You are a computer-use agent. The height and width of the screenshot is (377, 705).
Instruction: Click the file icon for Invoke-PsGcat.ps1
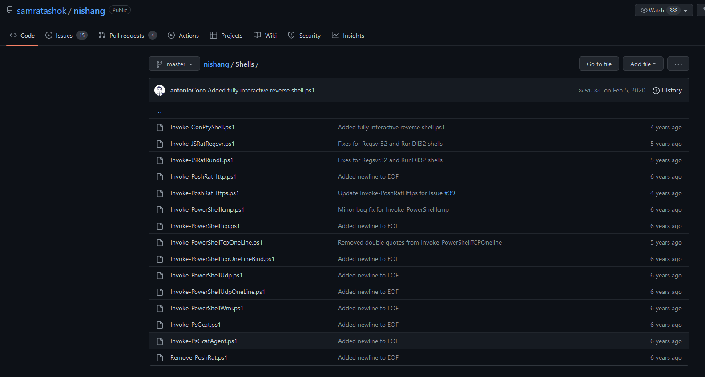point(160,325)
